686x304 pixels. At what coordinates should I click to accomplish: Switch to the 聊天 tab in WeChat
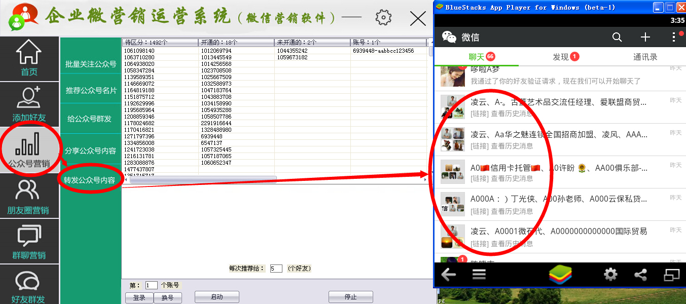(476, 57)
